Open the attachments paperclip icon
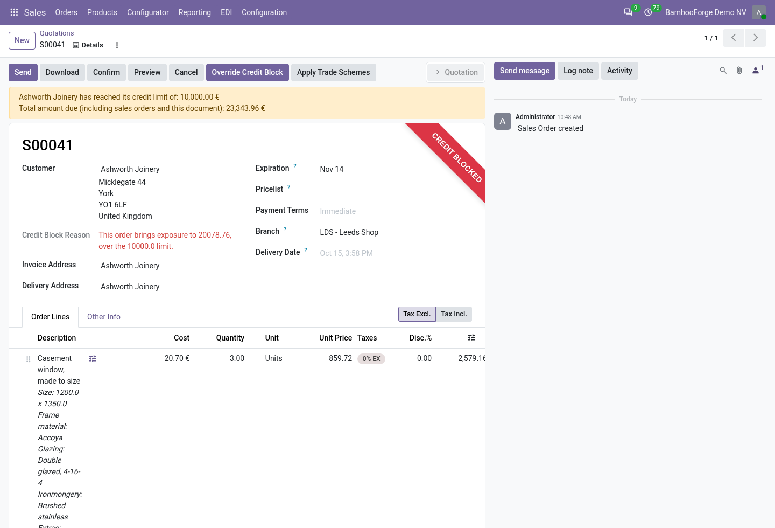The width and height of the screenshot is (775, 528). [739, 71]
